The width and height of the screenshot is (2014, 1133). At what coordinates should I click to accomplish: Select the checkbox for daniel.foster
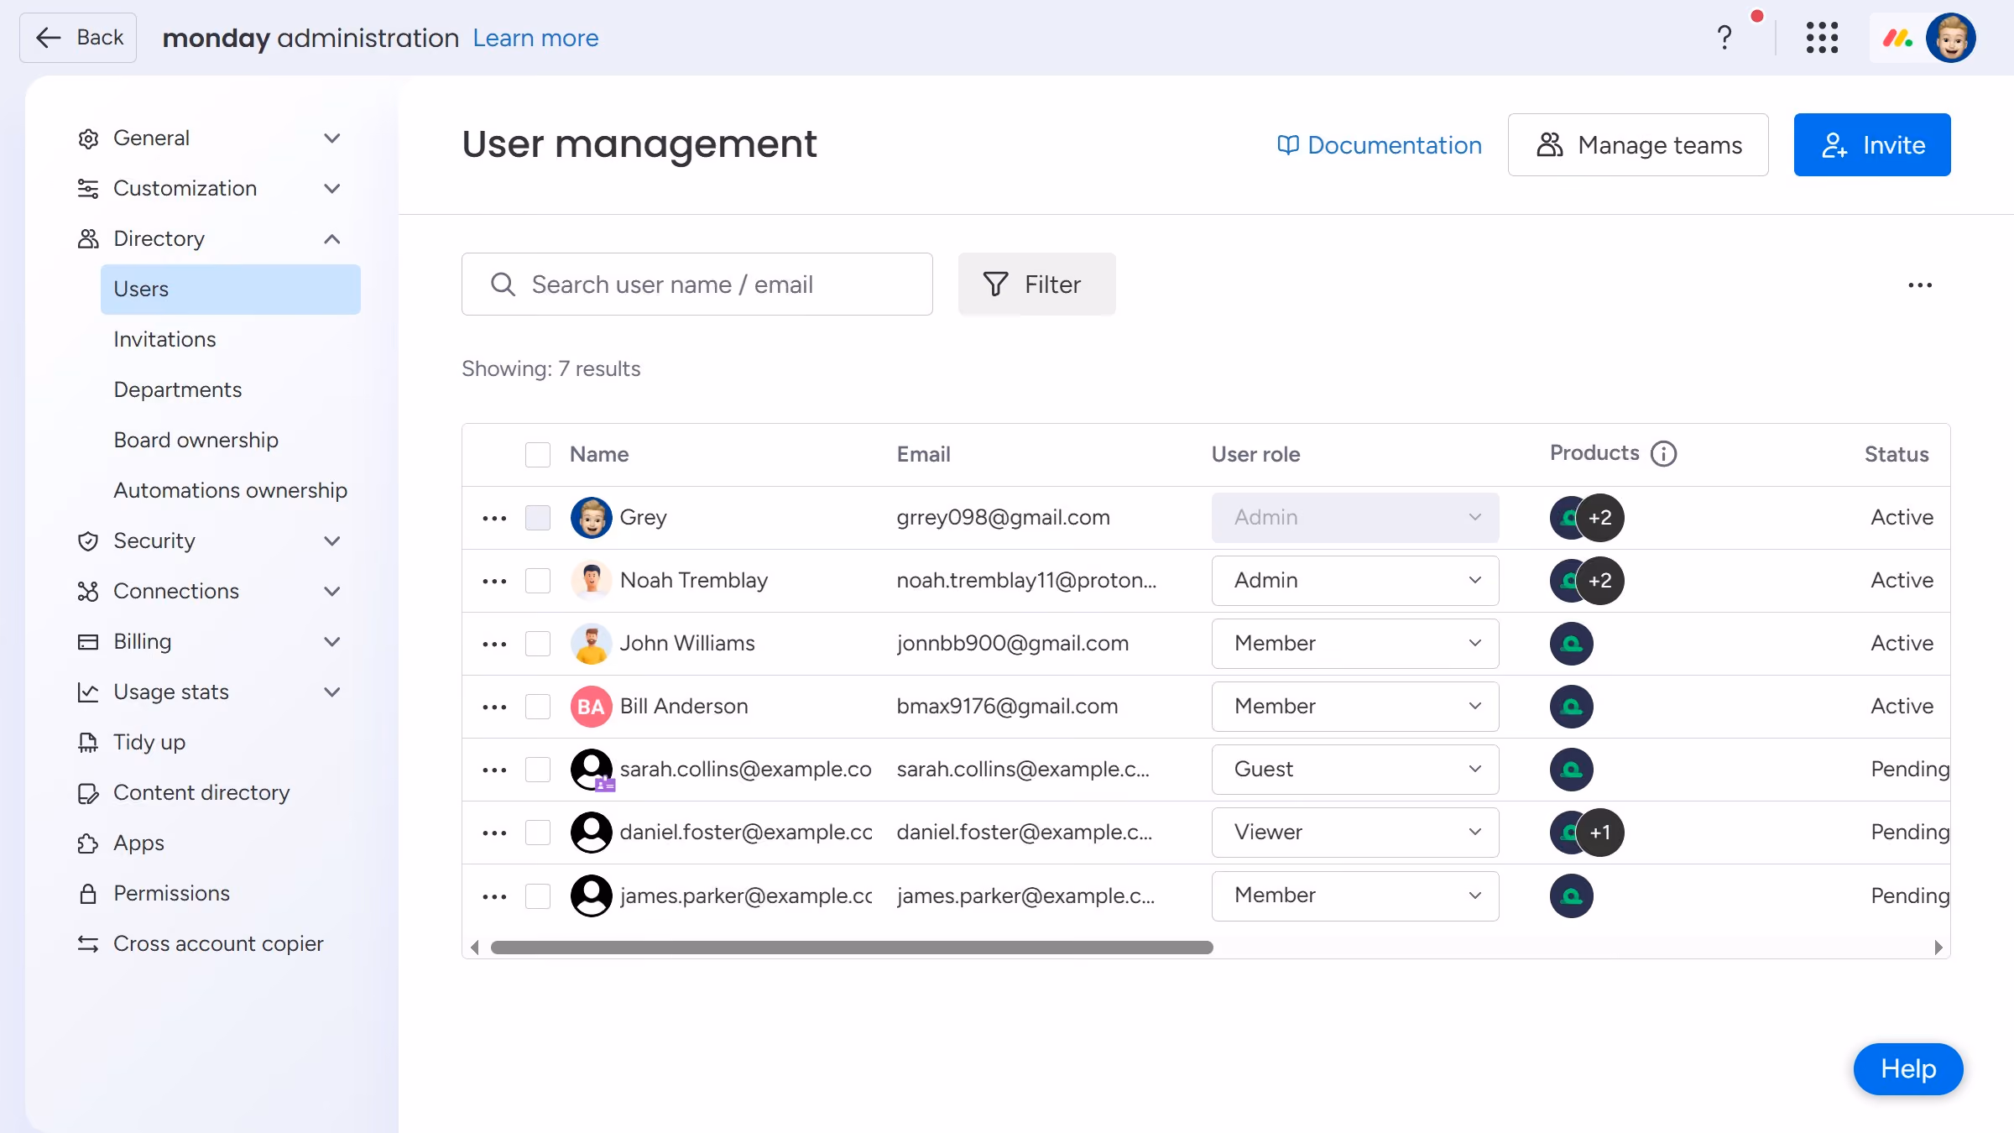coord(538,833)
